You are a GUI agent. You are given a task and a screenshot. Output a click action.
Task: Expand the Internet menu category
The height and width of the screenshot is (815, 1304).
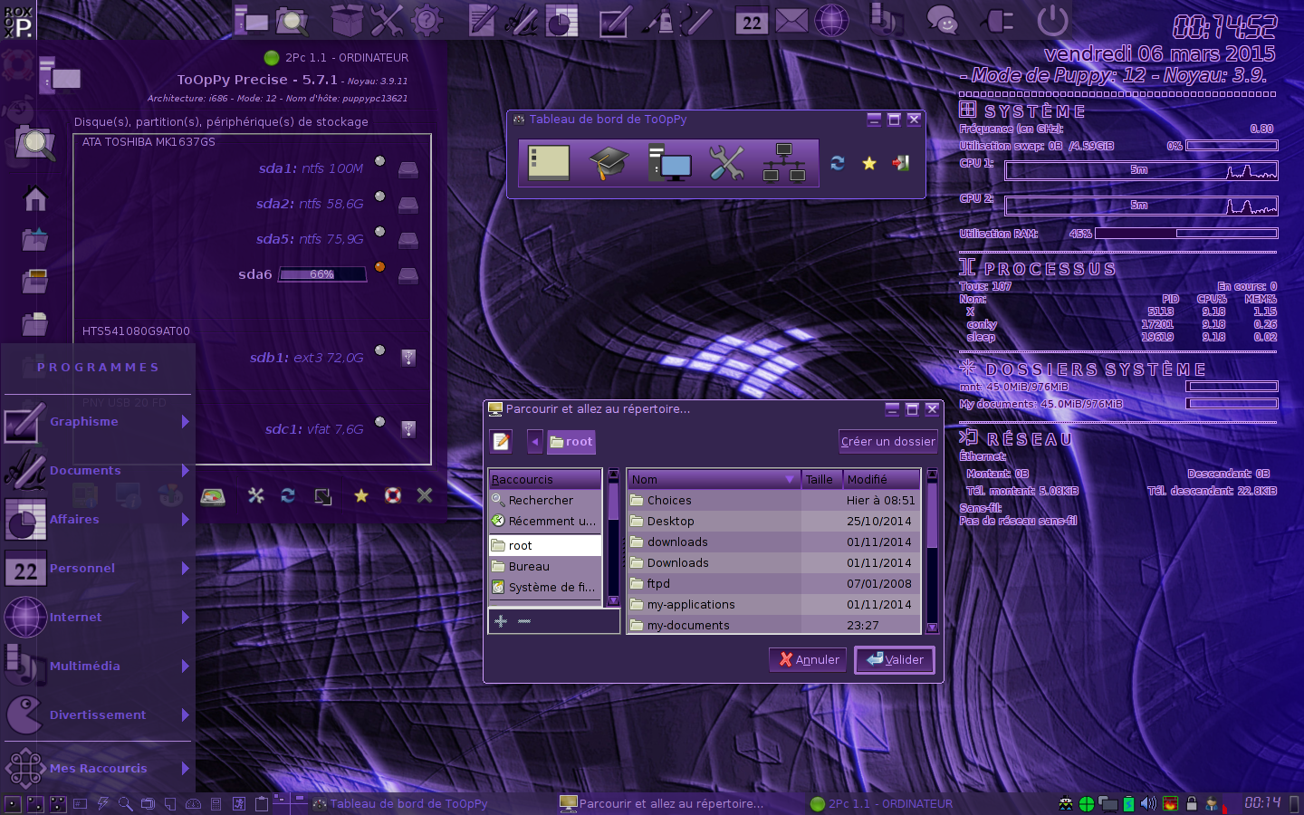coord(98,618)
